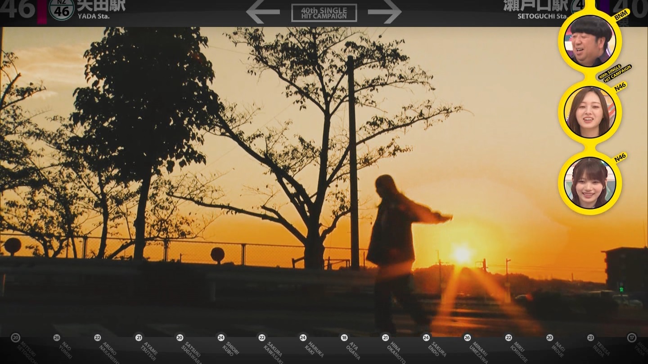
Task: Select the Hina Okamoto timeline marker
Action: click(x=385, y=337)
